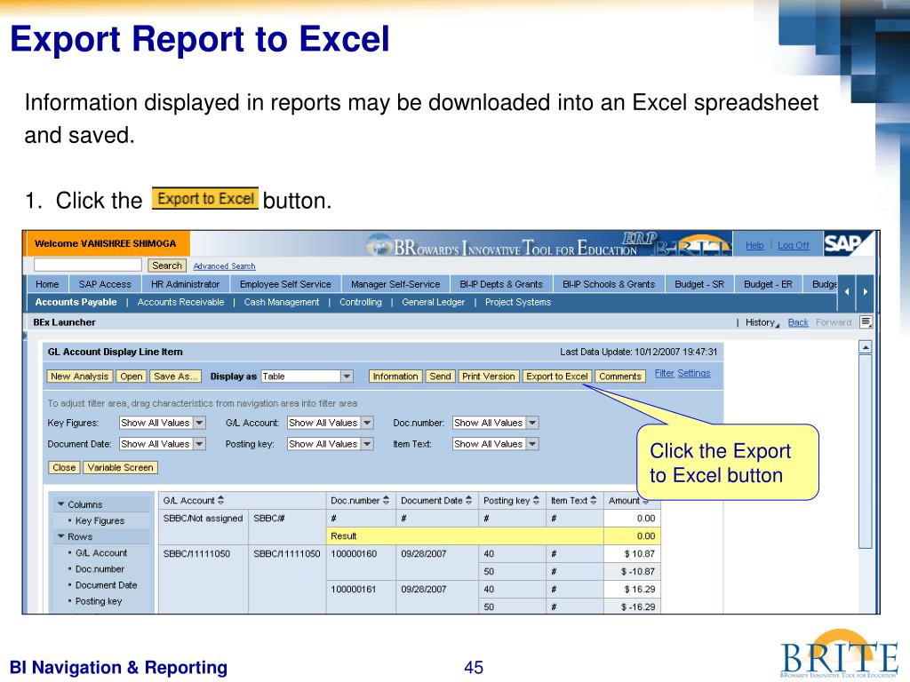Open the Accounts Payable submenu

pos(76,302)
